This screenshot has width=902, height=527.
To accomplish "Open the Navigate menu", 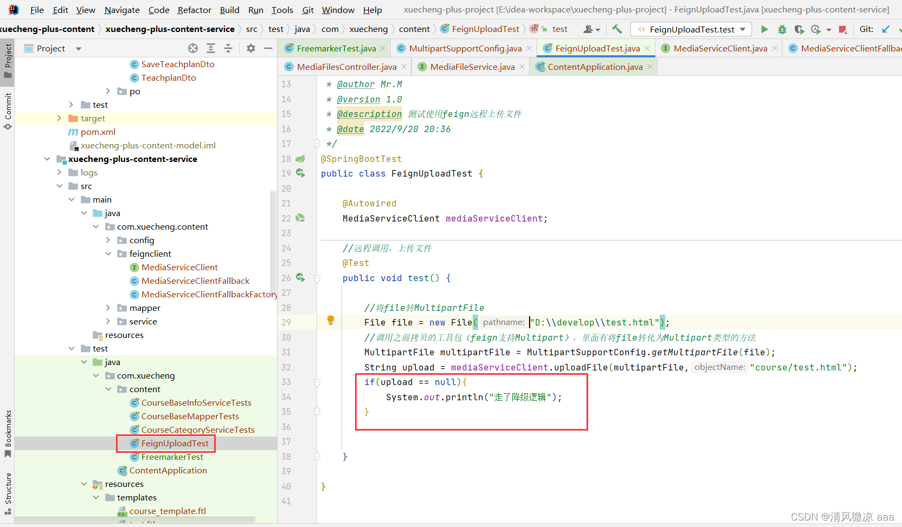I will tap(122, 10).
